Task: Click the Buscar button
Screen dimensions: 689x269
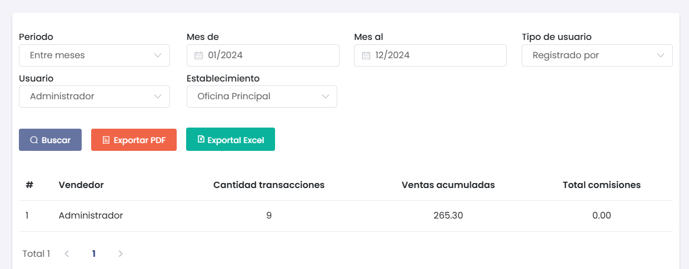Action: pyautogui.click(x=51, y=140)
